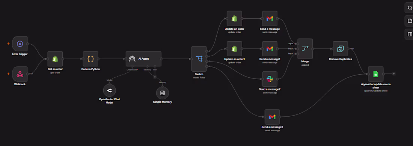Open the Update an order Shopify node

click(x=234, y=18)
